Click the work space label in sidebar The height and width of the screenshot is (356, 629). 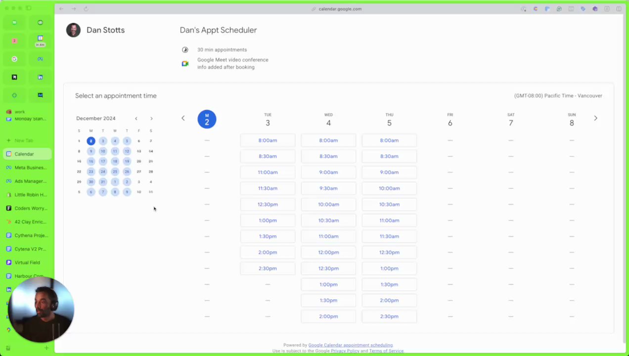[20, 112]
